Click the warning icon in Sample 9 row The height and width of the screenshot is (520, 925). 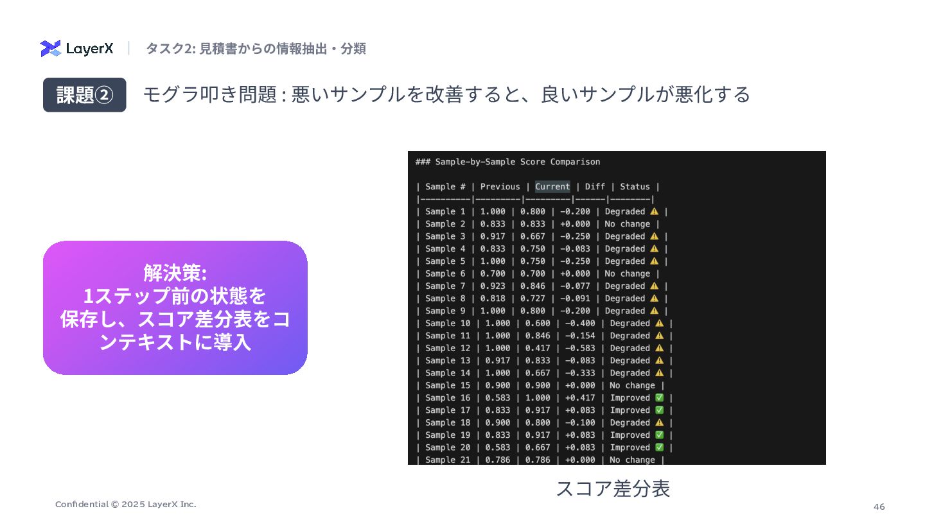tap(654, 311)
